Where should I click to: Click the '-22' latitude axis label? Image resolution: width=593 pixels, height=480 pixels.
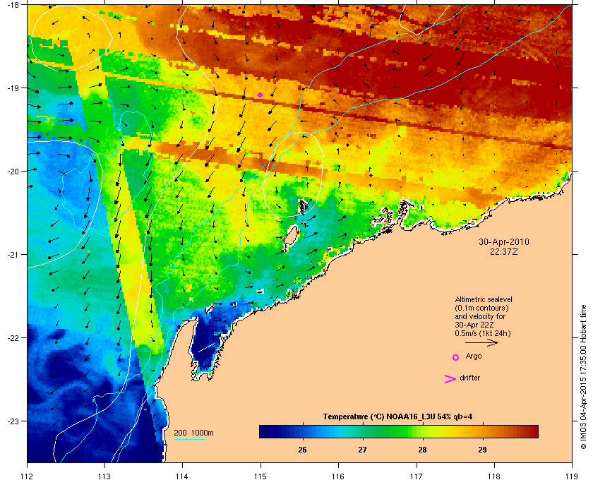pyautogui.click(x=13, y=337)
